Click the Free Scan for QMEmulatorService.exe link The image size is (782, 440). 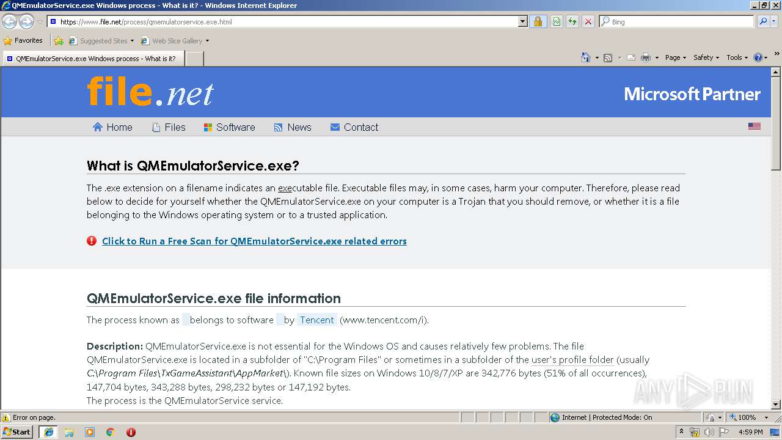click(254, 241)
